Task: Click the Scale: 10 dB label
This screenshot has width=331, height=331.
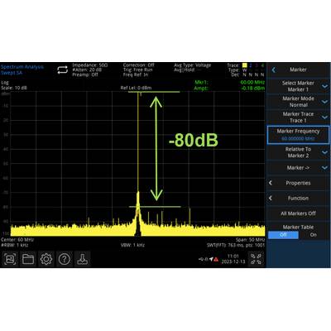Action: click(14, 88)
